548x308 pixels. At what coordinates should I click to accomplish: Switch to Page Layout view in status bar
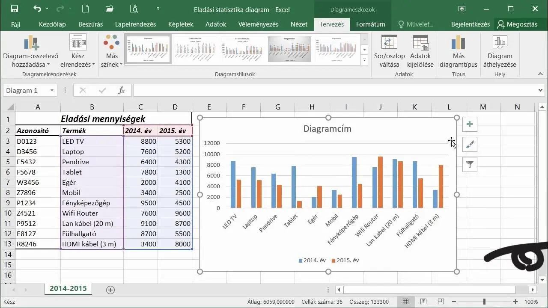point(423,302)
